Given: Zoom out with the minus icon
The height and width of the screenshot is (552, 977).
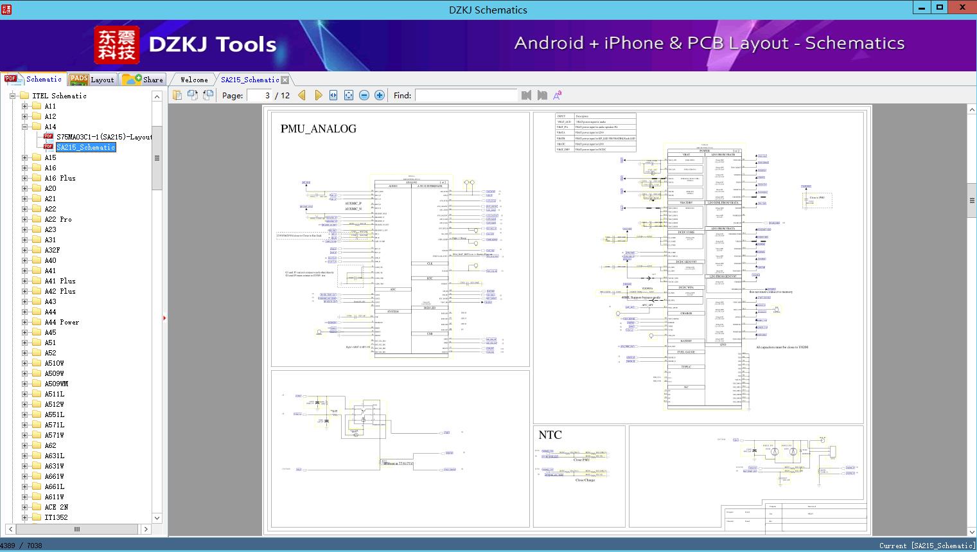Looking at the screenshot, I should point(364,95).
